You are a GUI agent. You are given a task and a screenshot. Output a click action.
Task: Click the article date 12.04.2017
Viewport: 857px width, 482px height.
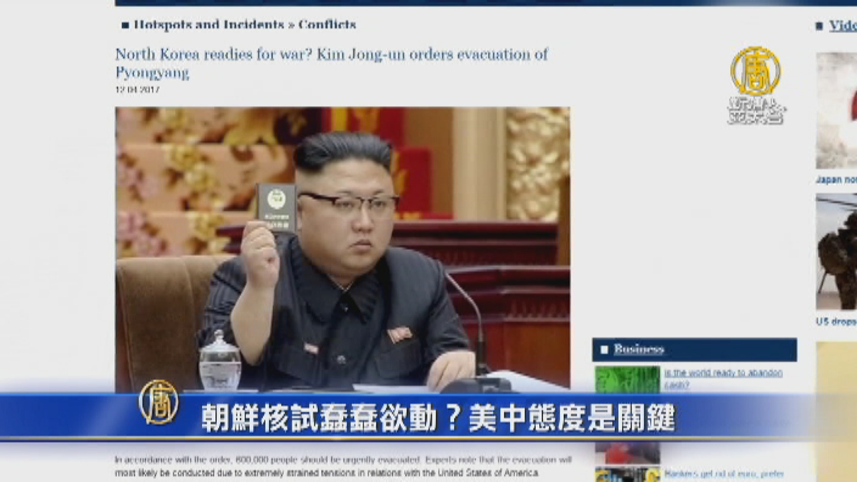[x=137, y=89]
